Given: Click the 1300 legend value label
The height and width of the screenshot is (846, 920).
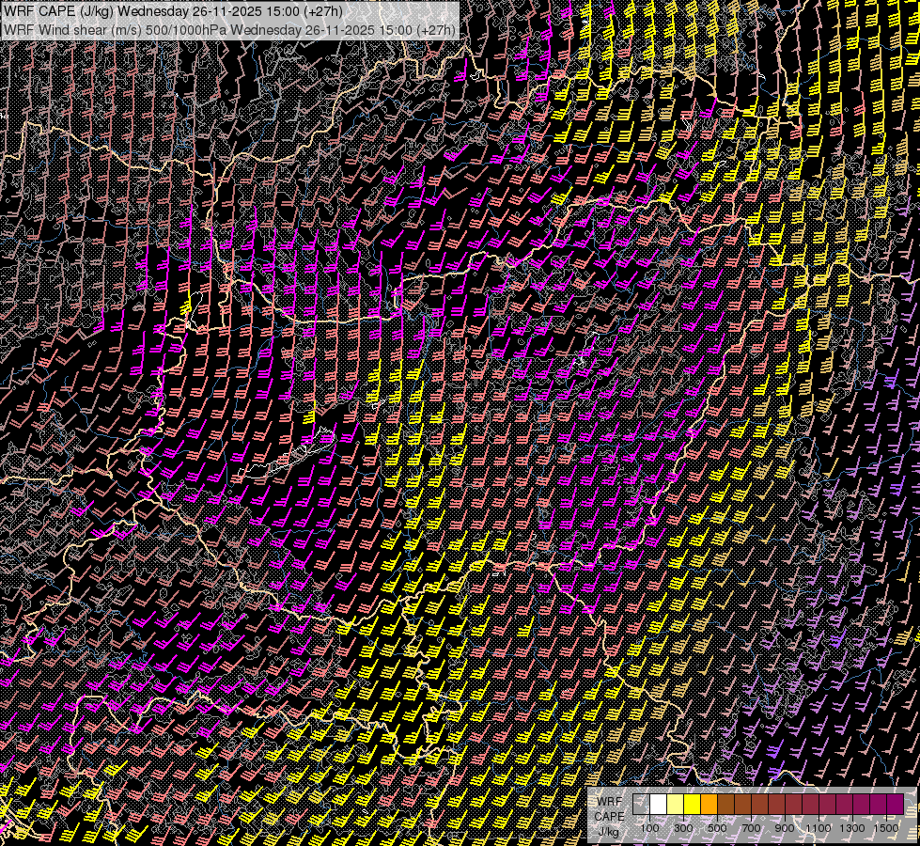Looking at the screenshot, I should pyautogui.click(x=852, y=827).
